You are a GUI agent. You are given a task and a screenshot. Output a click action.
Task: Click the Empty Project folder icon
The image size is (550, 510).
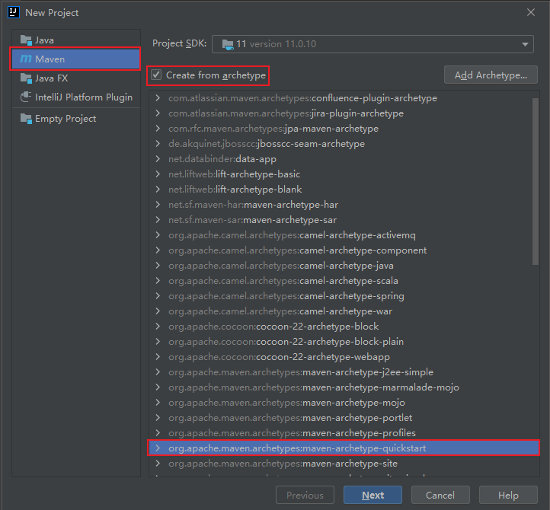pos(26,119)
